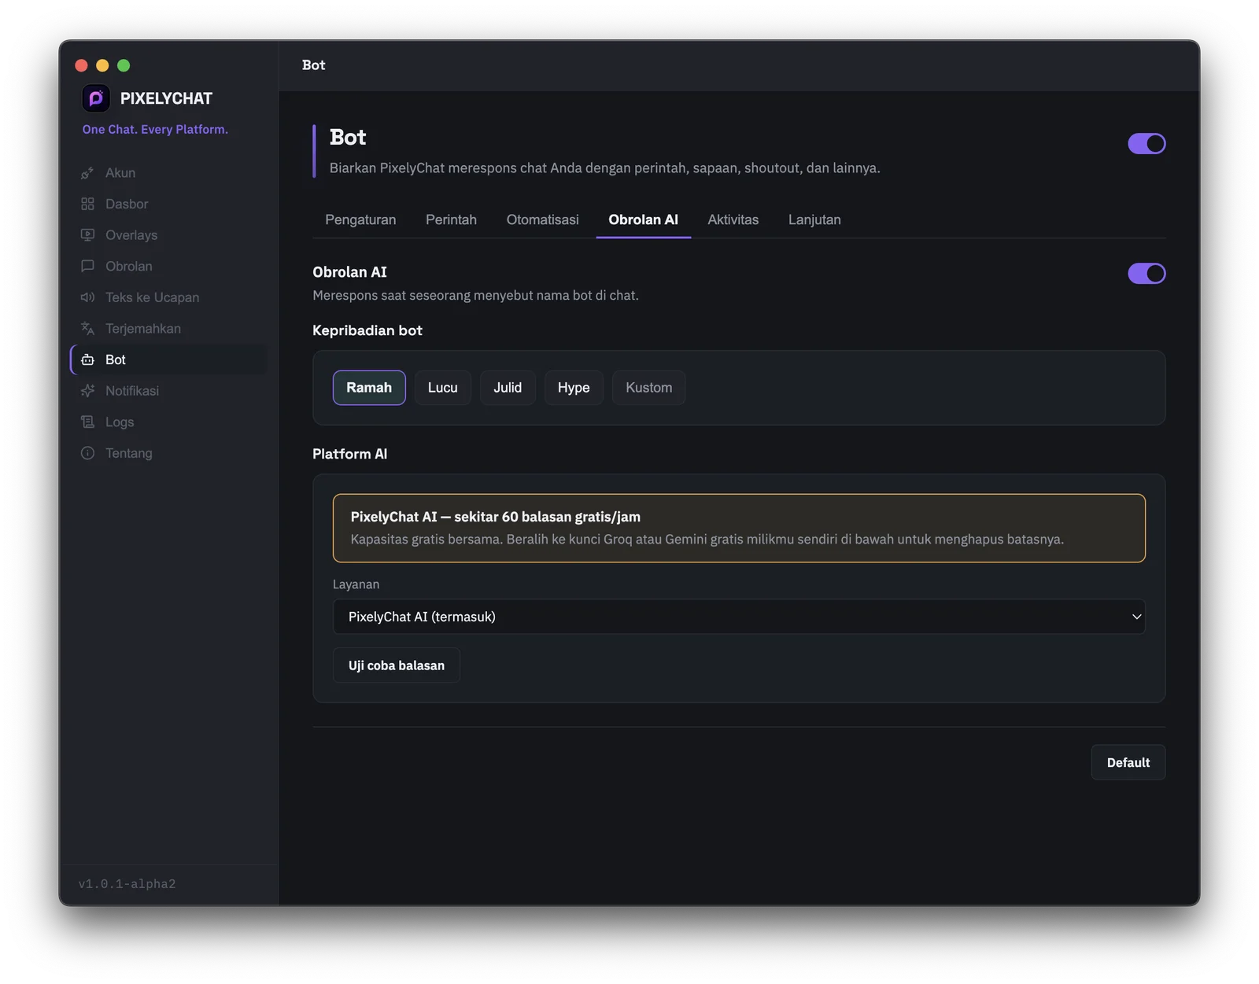Disable the main Bot toggle
This screenshot has height=984, width=1259.
pos(1146,144)
